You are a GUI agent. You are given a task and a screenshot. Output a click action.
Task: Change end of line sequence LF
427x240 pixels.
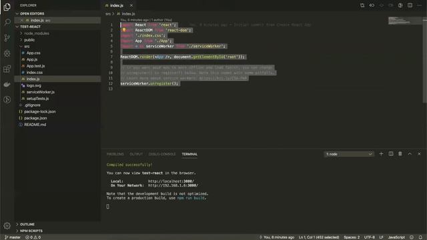point(381,237)
